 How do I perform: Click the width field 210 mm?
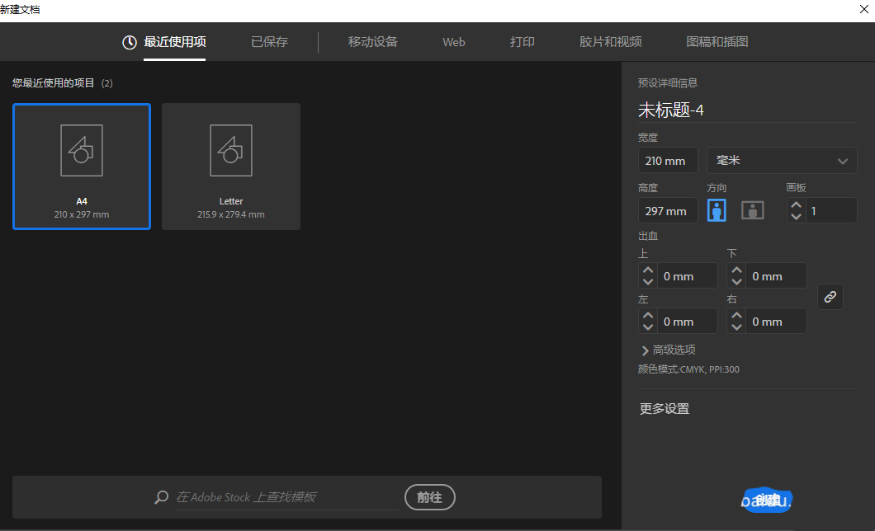[668, 161]
